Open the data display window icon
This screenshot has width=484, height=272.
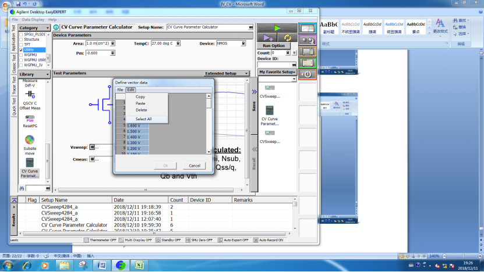pyautogui.click(x=308, y=28)
